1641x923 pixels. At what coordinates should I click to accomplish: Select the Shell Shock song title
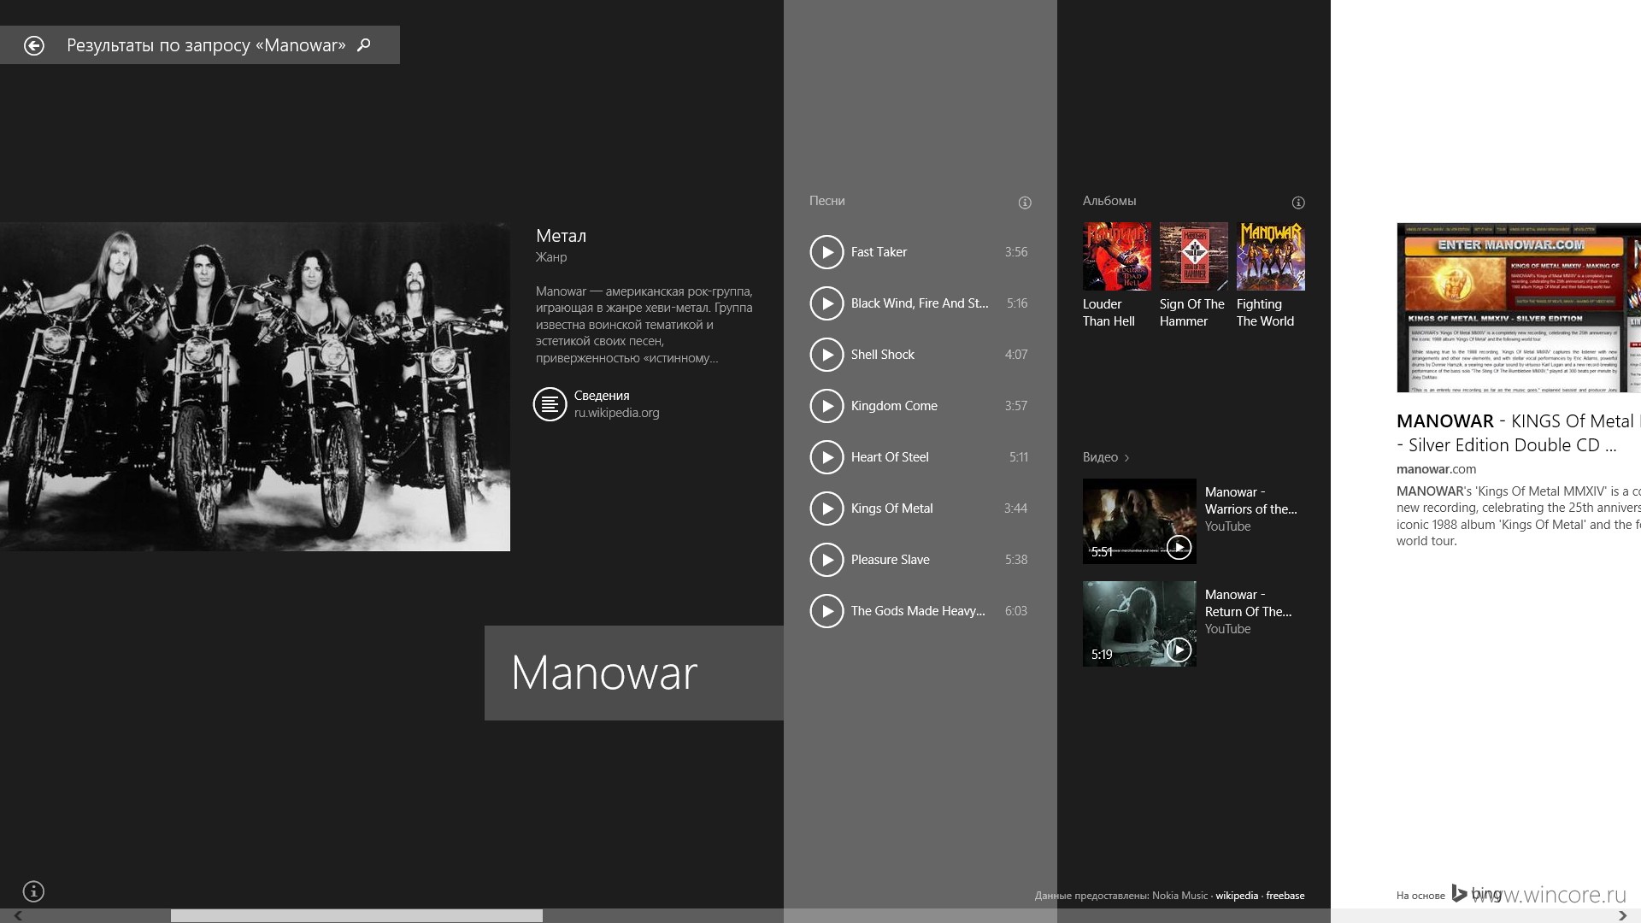(882, 355)
